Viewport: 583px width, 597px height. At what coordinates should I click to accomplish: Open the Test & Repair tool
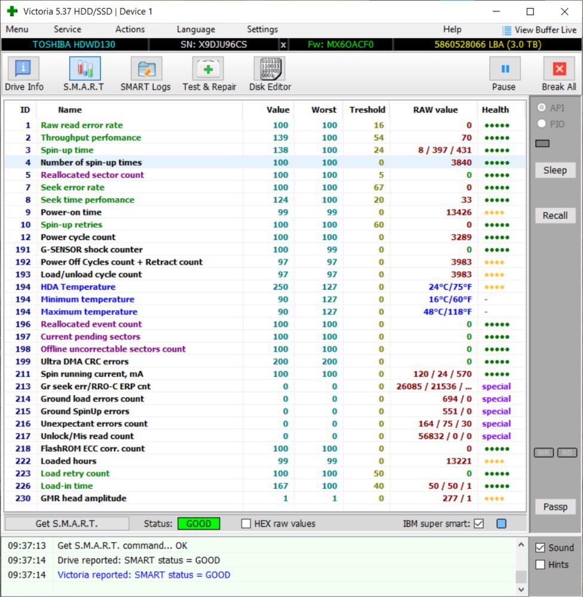209,74
